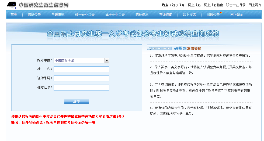The height and width of the screenshot is (141, 264).
Task: Focus the 证件号码 input field
Action: click(81, 78)
